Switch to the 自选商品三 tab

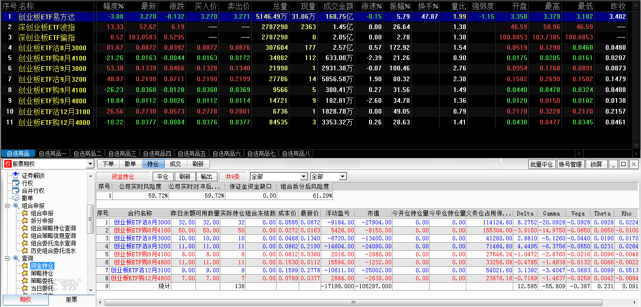(122, 153)
